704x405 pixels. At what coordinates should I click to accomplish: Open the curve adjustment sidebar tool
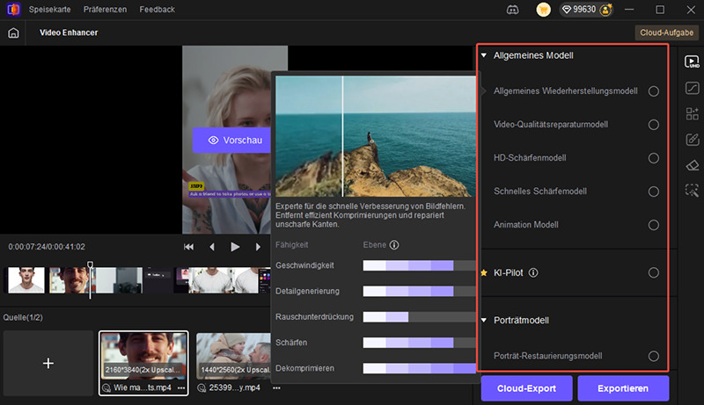coord(692,88)
